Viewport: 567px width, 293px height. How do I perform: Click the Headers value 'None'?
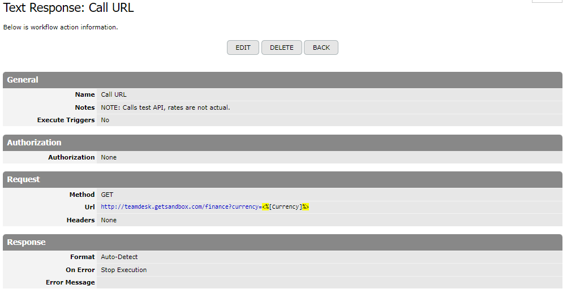point(109,220)
